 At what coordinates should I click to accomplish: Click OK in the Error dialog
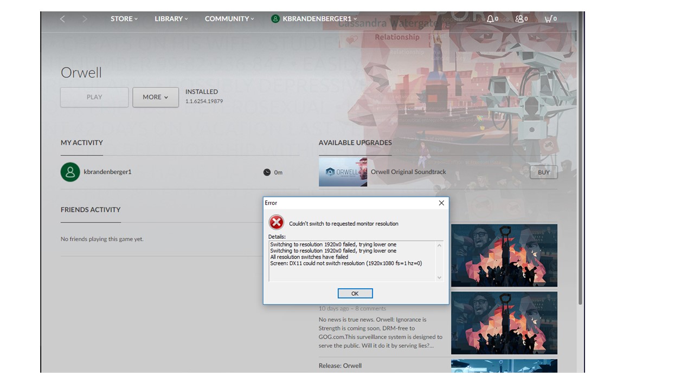point(355,294)
